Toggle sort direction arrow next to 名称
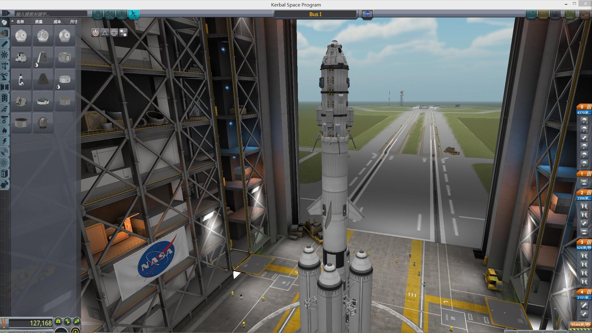592x333 pixels. tap(12, 21)
